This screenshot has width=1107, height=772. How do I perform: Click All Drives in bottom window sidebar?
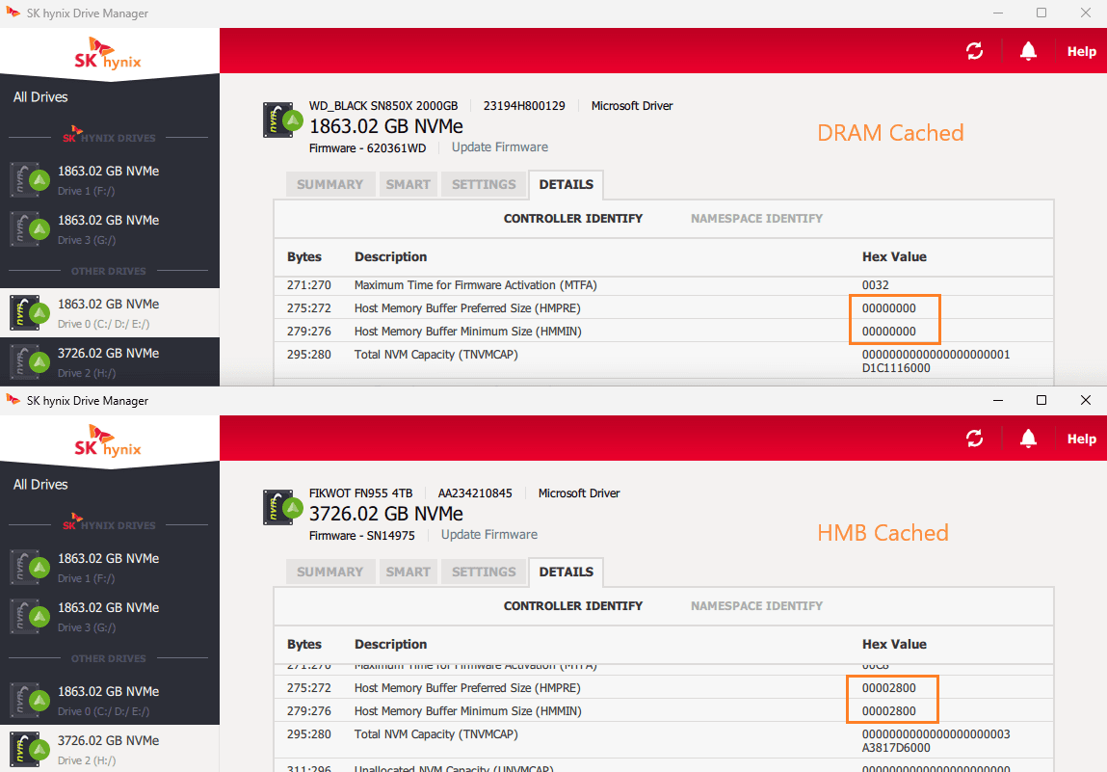click(x=40, y=485)
